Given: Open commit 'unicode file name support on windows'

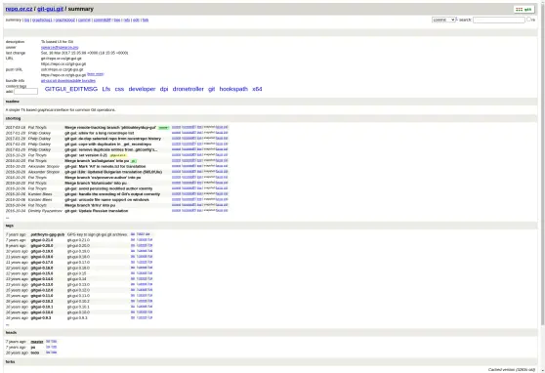Looking at the screenshot, I should click(x=106, y=200).
